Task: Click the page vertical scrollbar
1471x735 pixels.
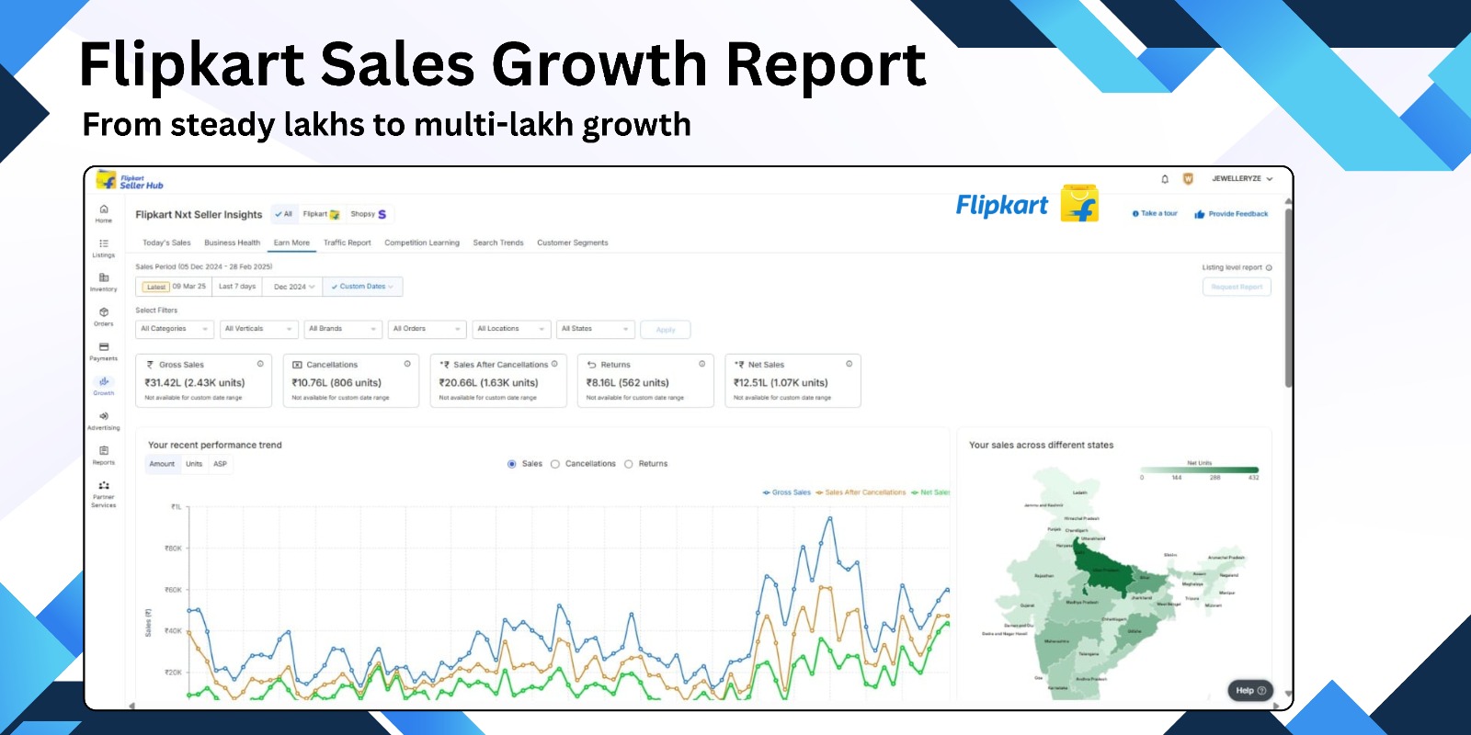Action: 1288,294
